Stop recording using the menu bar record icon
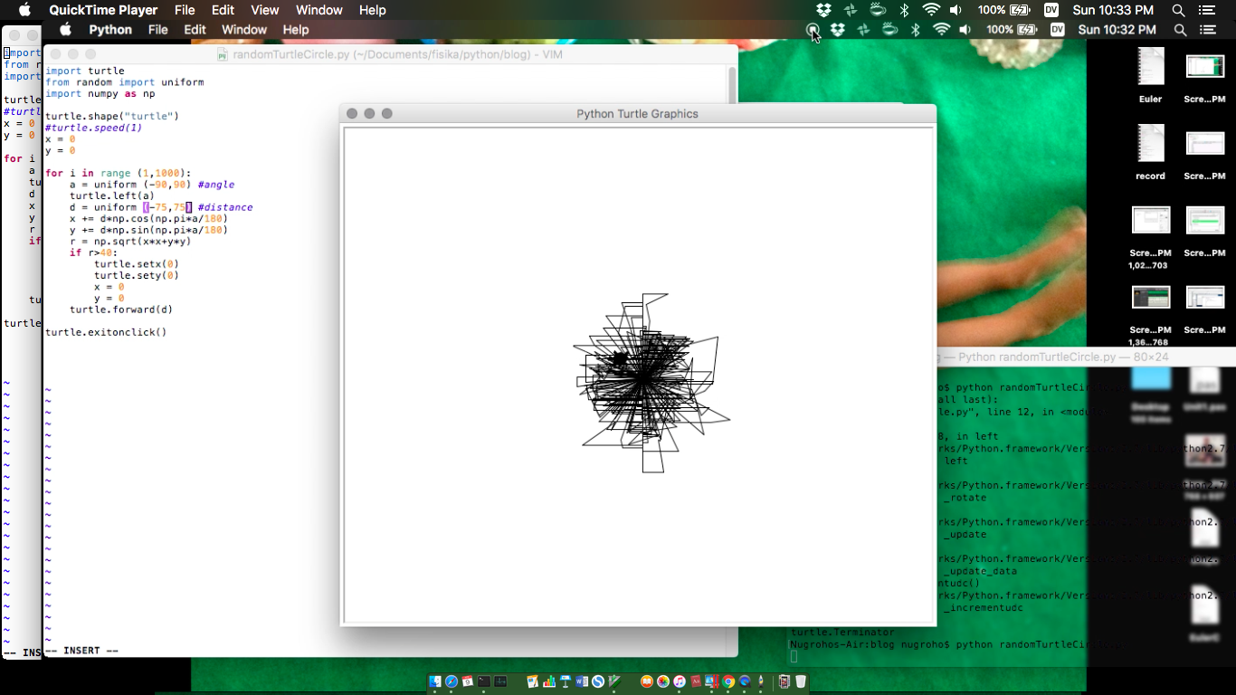The image size is (1236, 695). point(813,30)
